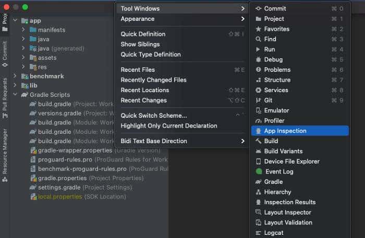Image resolution: width=365 pixels, height=238 pixels.
Task: Collapse the Gradle Scripts tree node
Action: pyautogui.click(x=16, y=95)
